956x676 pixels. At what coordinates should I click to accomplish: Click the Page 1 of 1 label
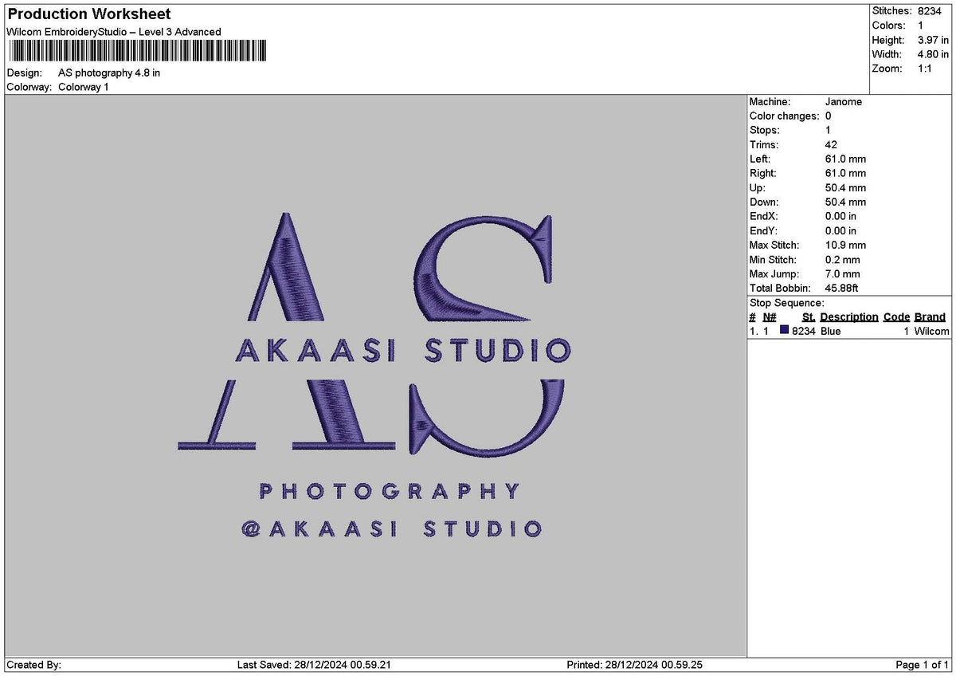click(923, 665)
